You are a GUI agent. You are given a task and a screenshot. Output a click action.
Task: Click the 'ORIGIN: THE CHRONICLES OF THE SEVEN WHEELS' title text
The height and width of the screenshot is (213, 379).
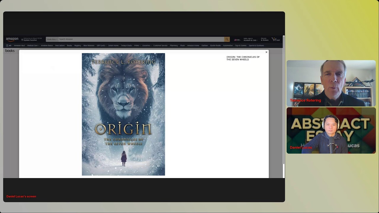[x=243, y=58]
